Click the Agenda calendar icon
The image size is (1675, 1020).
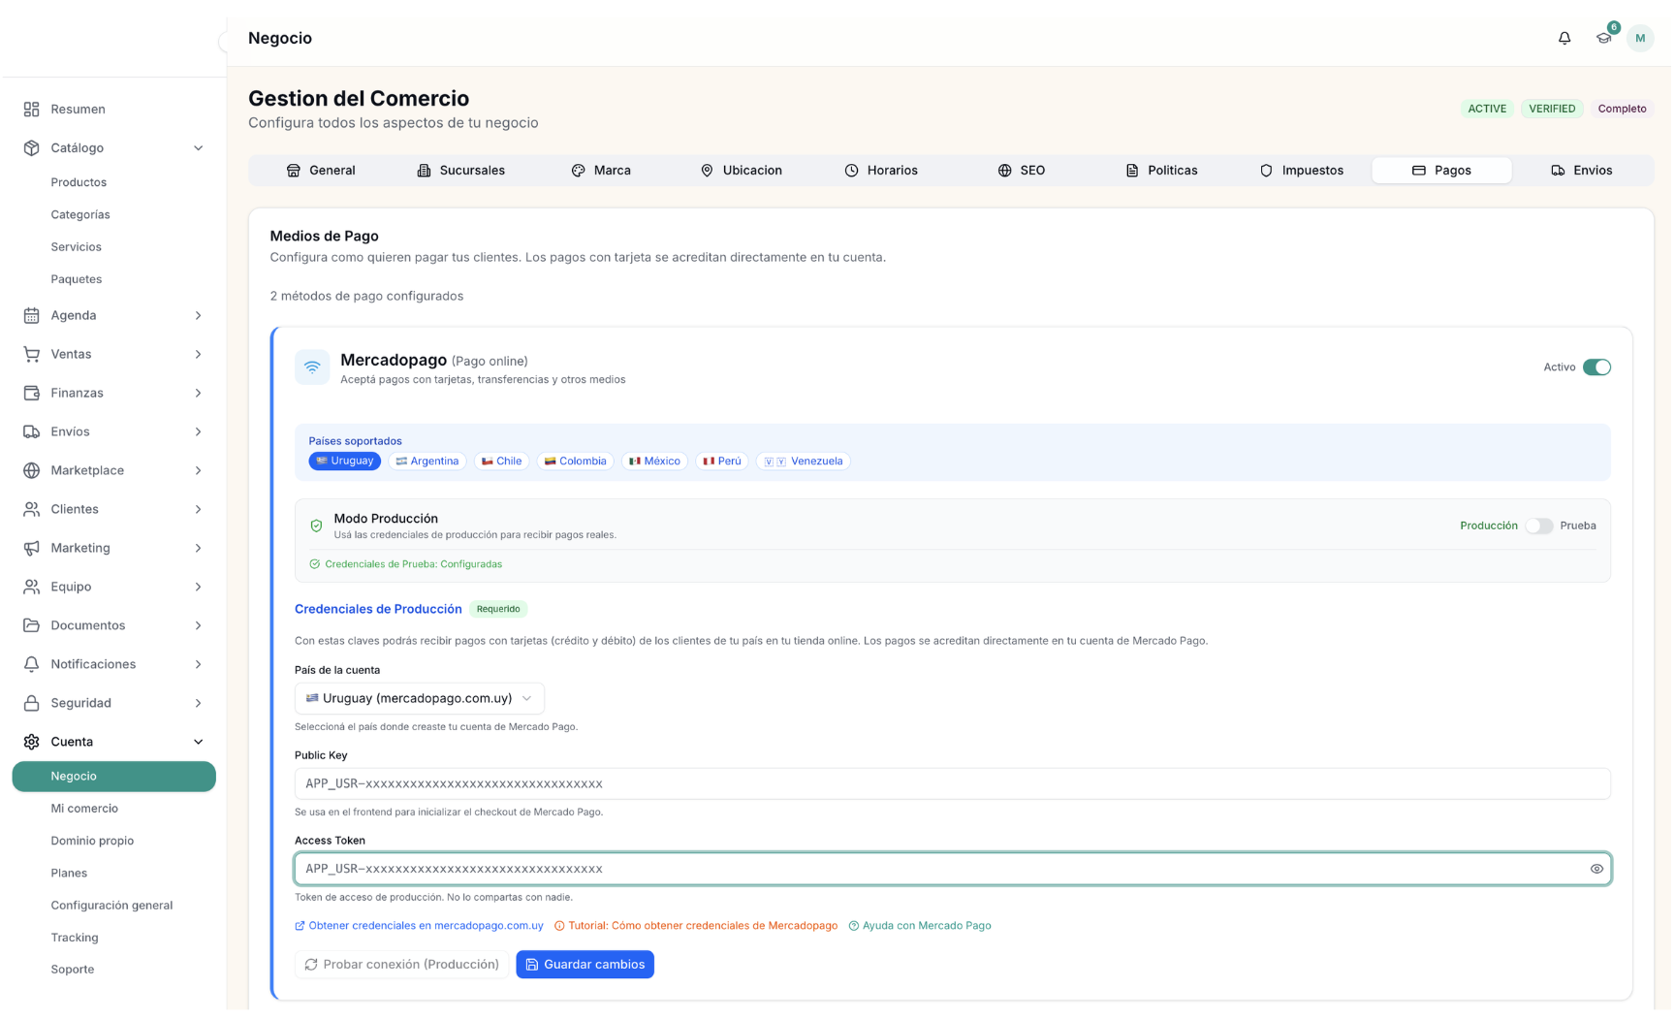pyautogui.click(x=31, y=315)
